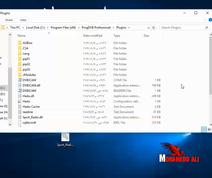Click the file list vertical scrollbar
Screen dimensions: 212x178
[211, 66]
